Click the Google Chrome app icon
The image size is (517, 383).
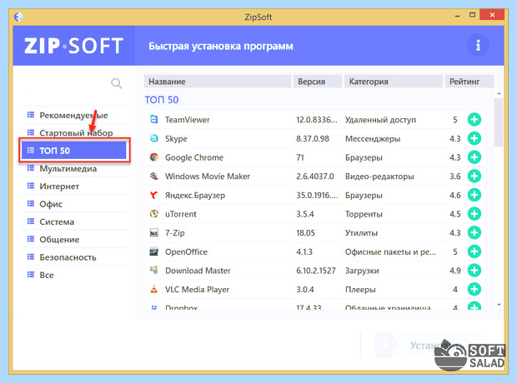point(154,157)
